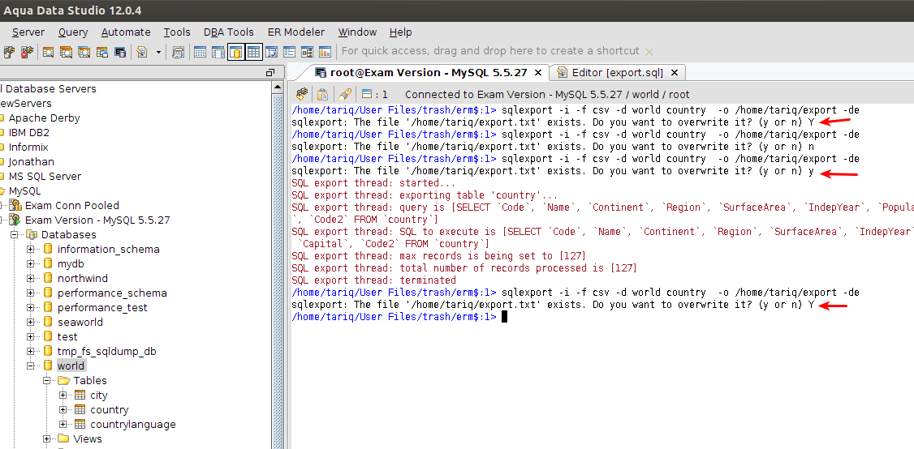Click the paste clipboard icon in shell toolbar
The height and width of the screenshot is (449, 914).
[322, 94]
